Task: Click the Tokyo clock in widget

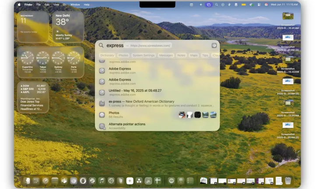Action: pyautogui.click(x=43, y=58)
